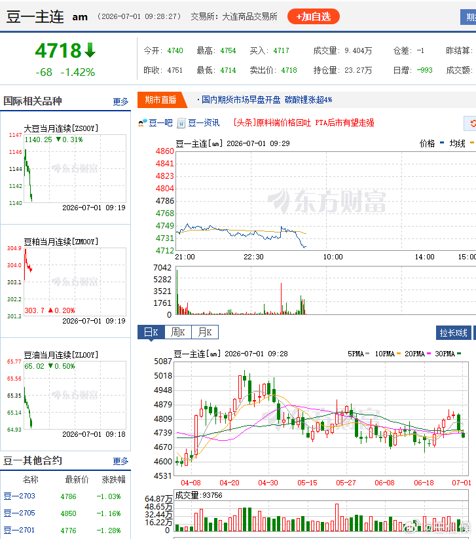
Task: Open contract 豆一2701
Action: click(19, 530)
